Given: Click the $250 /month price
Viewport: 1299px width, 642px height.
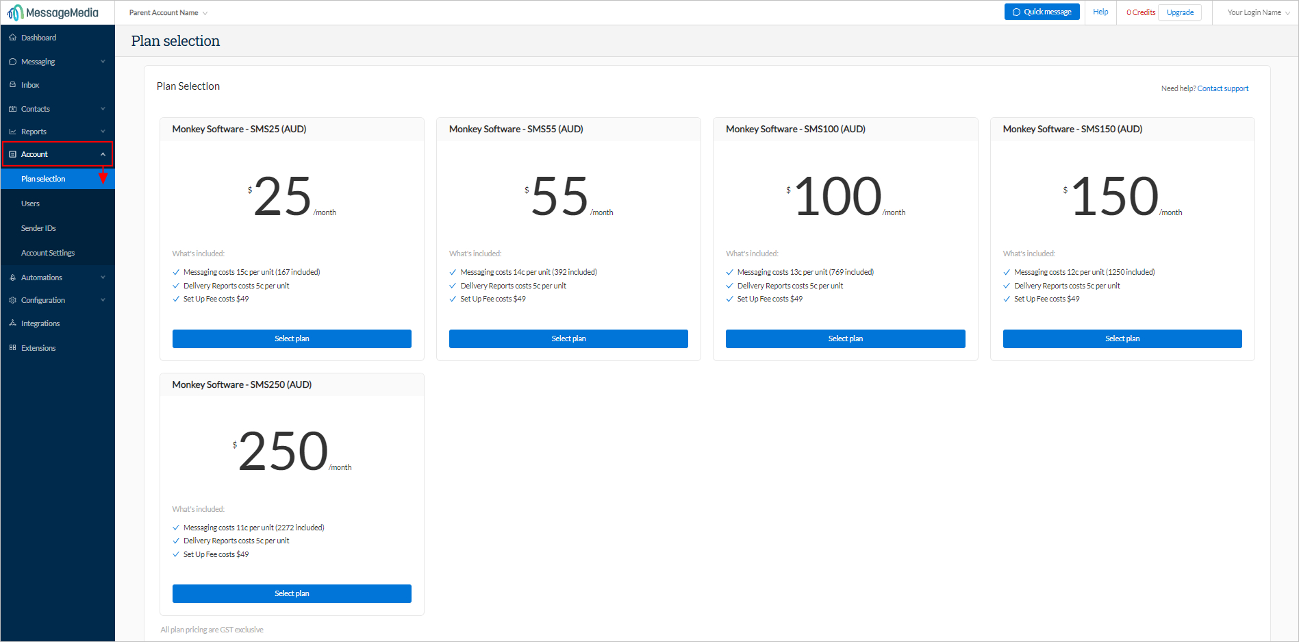Looking at the screenshot, I should click(x=292, y=452).
